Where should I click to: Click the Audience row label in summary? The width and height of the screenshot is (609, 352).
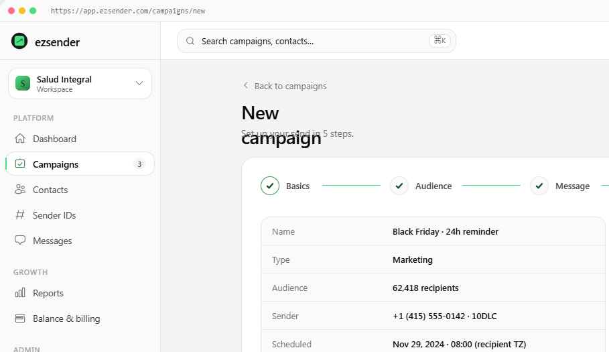[289, 288]
